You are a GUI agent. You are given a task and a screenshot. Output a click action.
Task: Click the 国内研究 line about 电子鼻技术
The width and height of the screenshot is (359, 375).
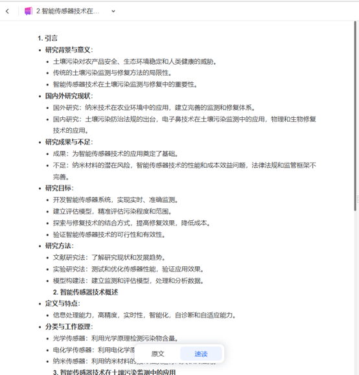[185, 125]
